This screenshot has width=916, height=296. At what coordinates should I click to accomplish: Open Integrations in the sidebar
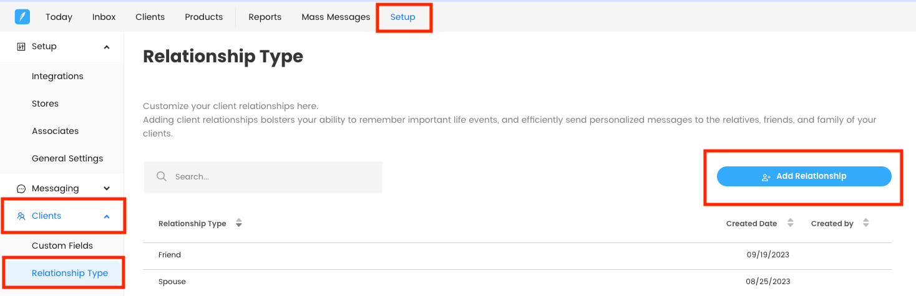pos(57,76)
